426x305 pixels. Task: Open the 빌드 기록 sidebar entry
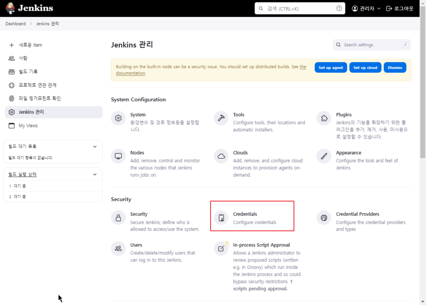coord(54,71)
